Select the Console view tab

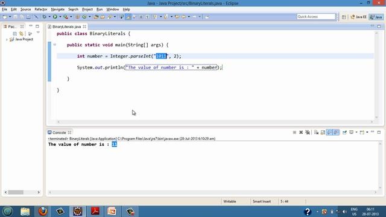pos(59,133)
